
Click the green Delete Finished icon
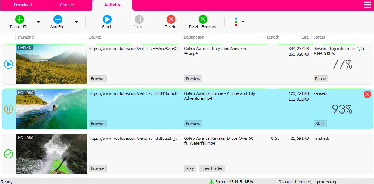click(x=203, y=19)
